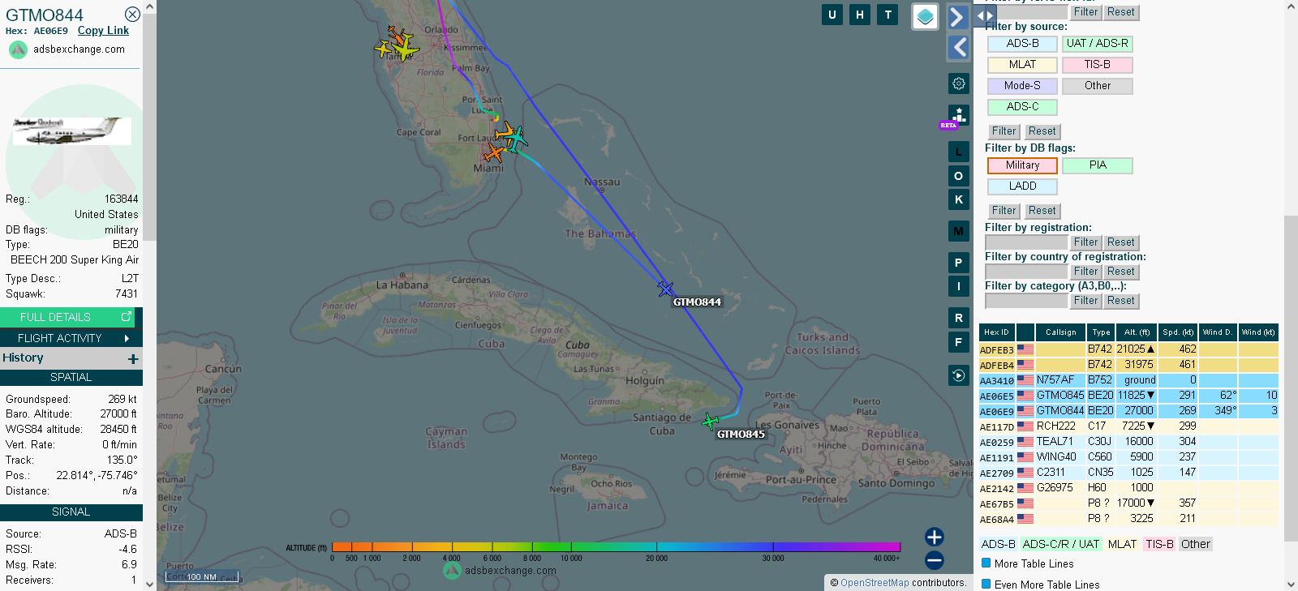
Task: Select the WING40 table row
Action: click(1128, 457)
